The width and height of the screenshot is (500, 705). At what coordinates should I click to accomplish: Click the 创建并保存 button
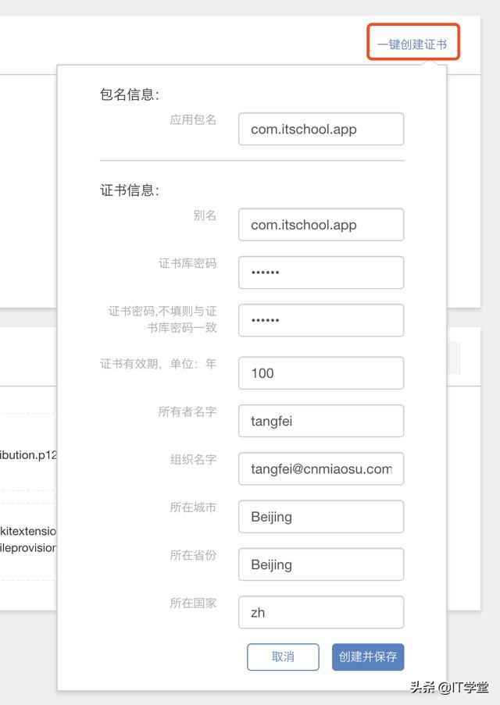(x=368, y=657)
